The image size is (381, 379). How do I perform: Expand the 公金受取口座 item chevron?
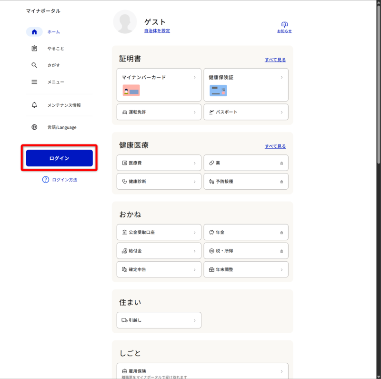[194, 232]
